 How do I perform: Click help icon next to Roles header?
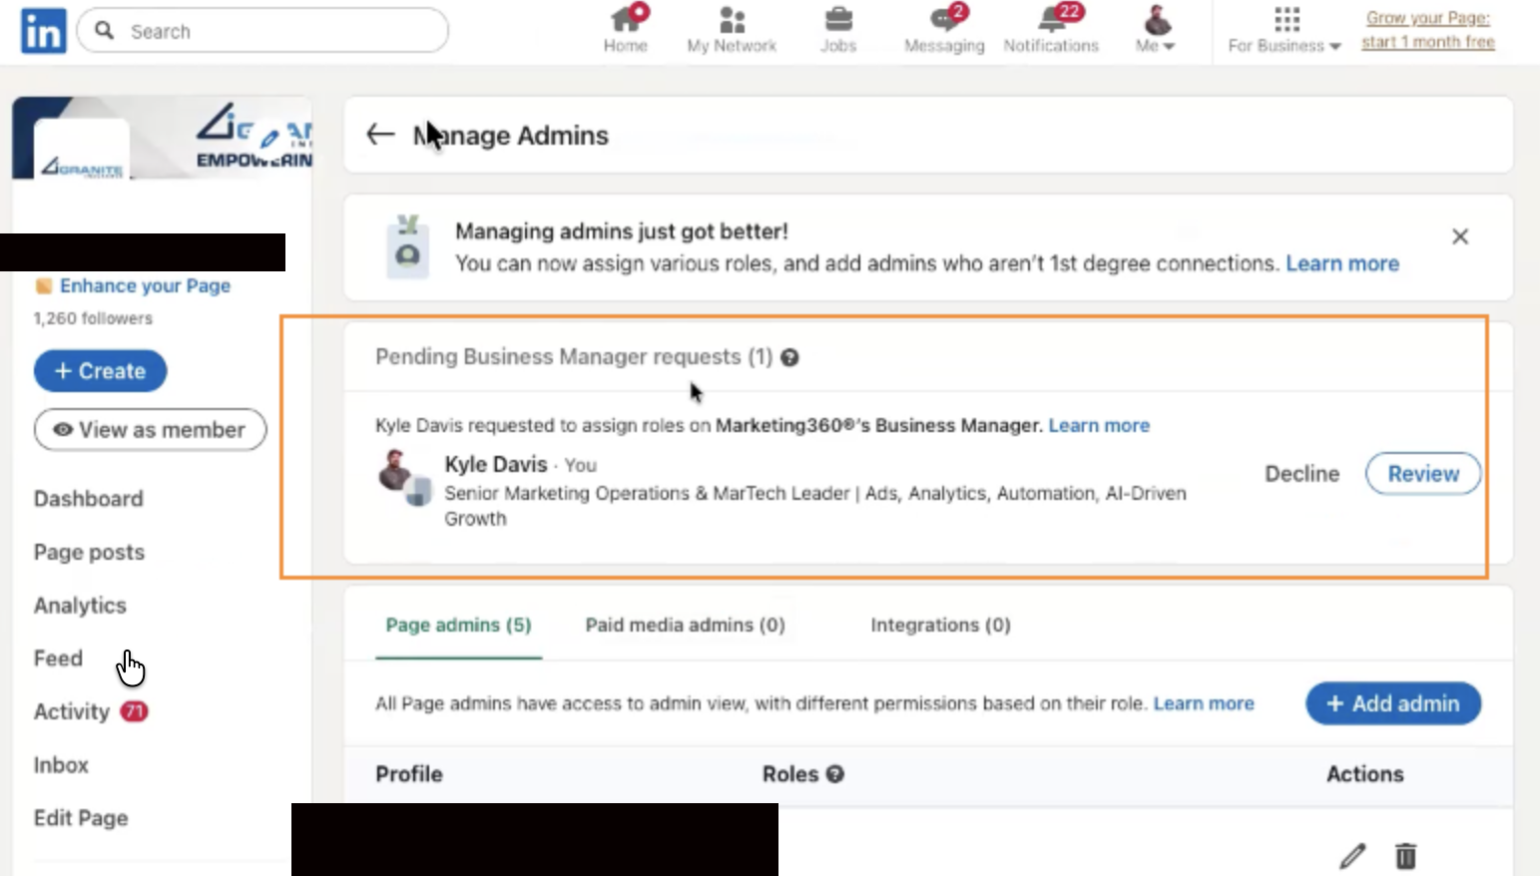pos(835,774)
